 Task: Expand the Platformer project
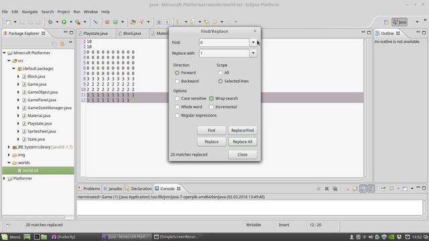click(x=5, y=178)
